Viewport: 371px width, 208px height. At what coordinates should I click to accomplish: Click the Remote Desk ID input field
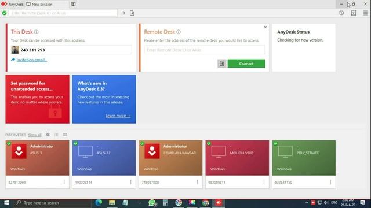coord(205,50)
